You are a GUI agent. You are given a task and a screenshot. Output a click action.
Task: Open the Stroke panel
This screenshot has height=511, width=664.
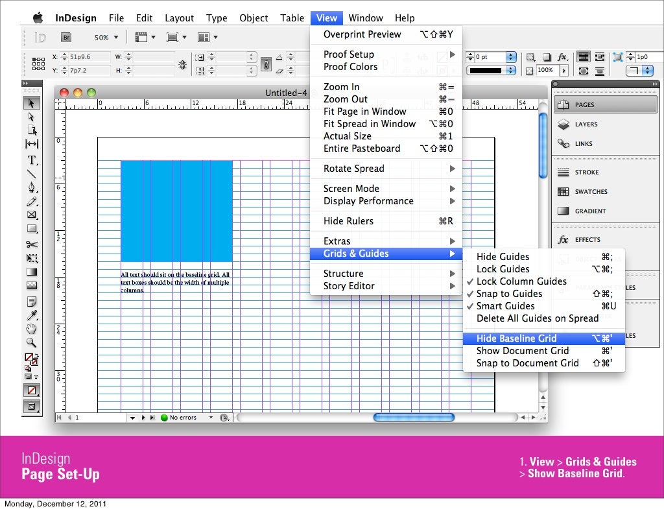[x=606, y=172]
